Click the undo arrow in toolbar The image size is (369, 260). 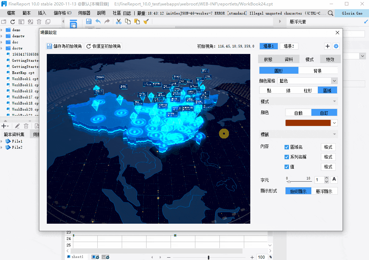click(98, 21)
